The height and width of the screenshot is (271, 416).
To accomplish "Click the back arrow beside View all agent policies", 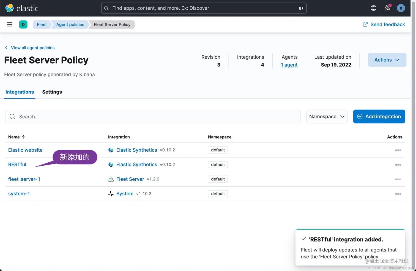I will click(x=6, y=48).
